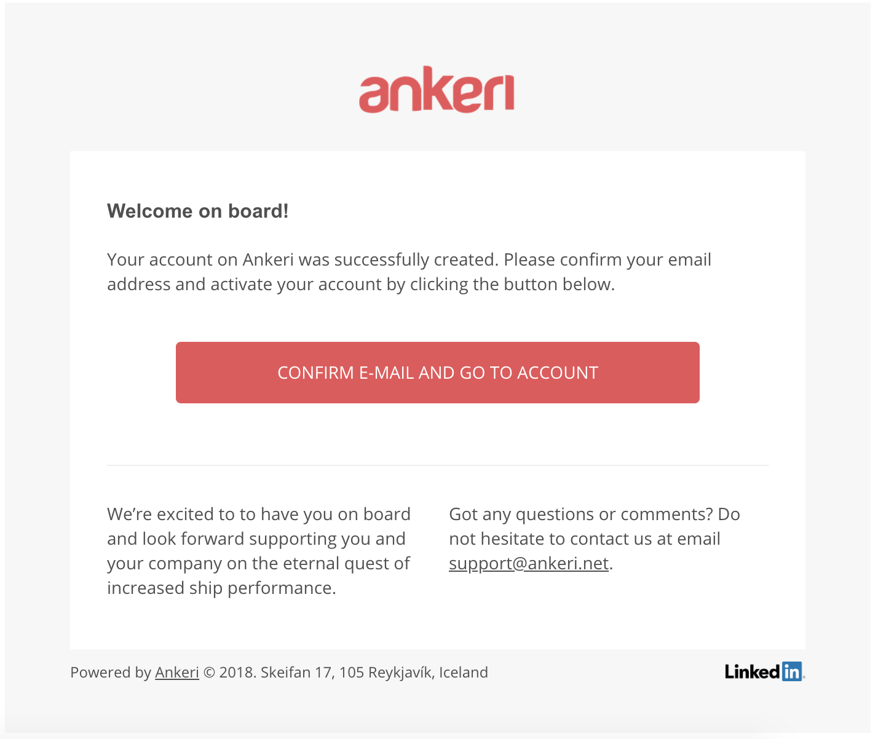Click the "increased ship performance" line
878x739 pixels.
click(x=221, y=588)
